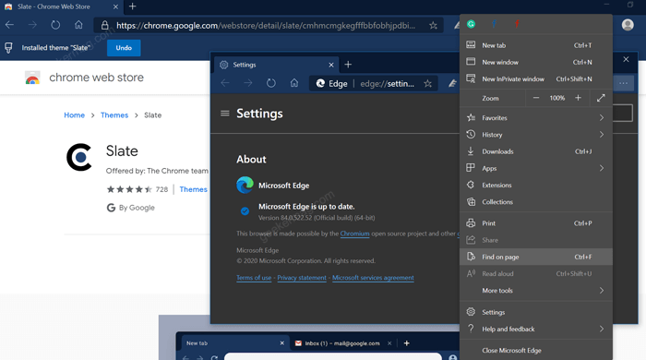
Task: Click Undo for installed Slate theme
Action: click(124, 48)
